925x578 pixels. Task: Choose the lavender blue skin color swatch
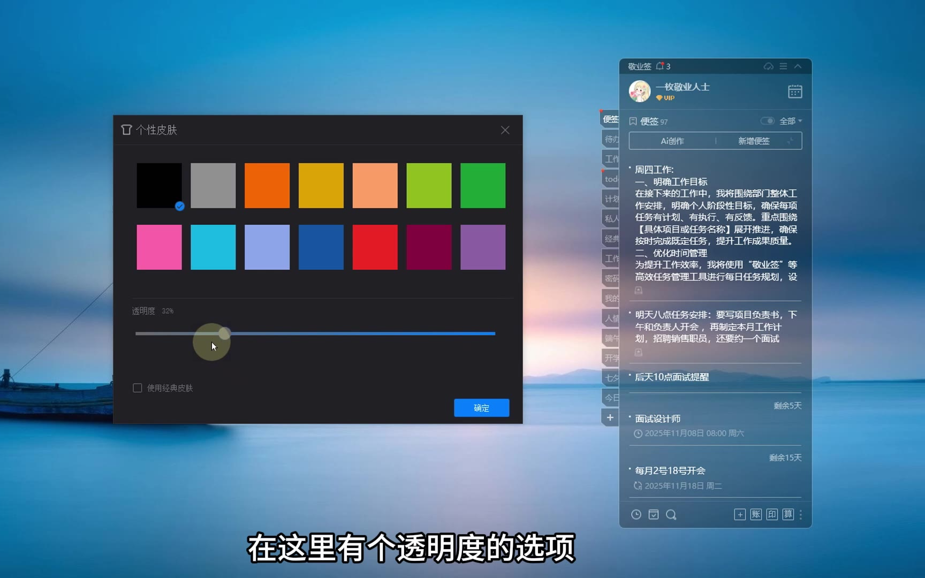pos(267,247)
